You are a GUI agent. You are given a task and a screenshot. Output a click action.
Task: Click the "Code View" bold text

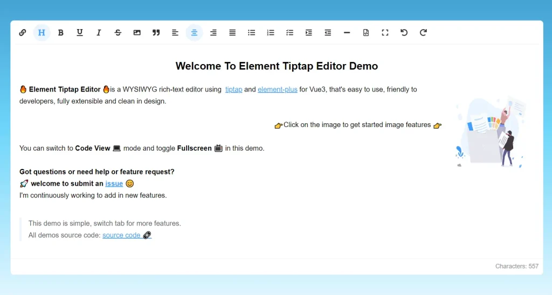(93, 149)
